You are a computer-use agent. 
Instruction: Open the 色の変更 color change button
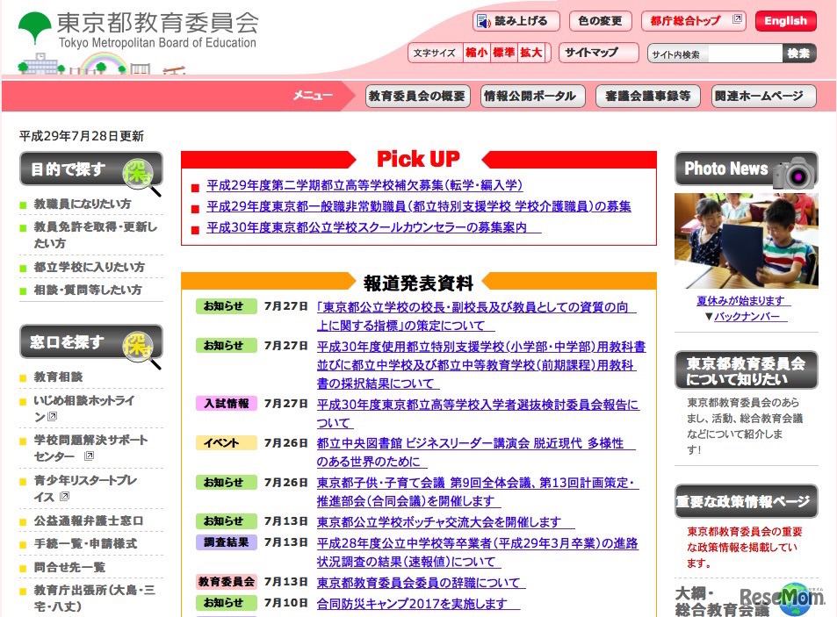point(601,21)
